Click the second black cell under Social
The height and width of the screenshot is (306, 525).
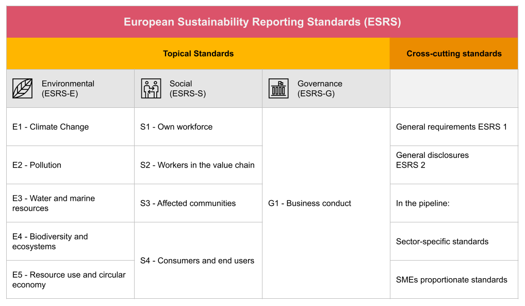(x=198, y=165)
